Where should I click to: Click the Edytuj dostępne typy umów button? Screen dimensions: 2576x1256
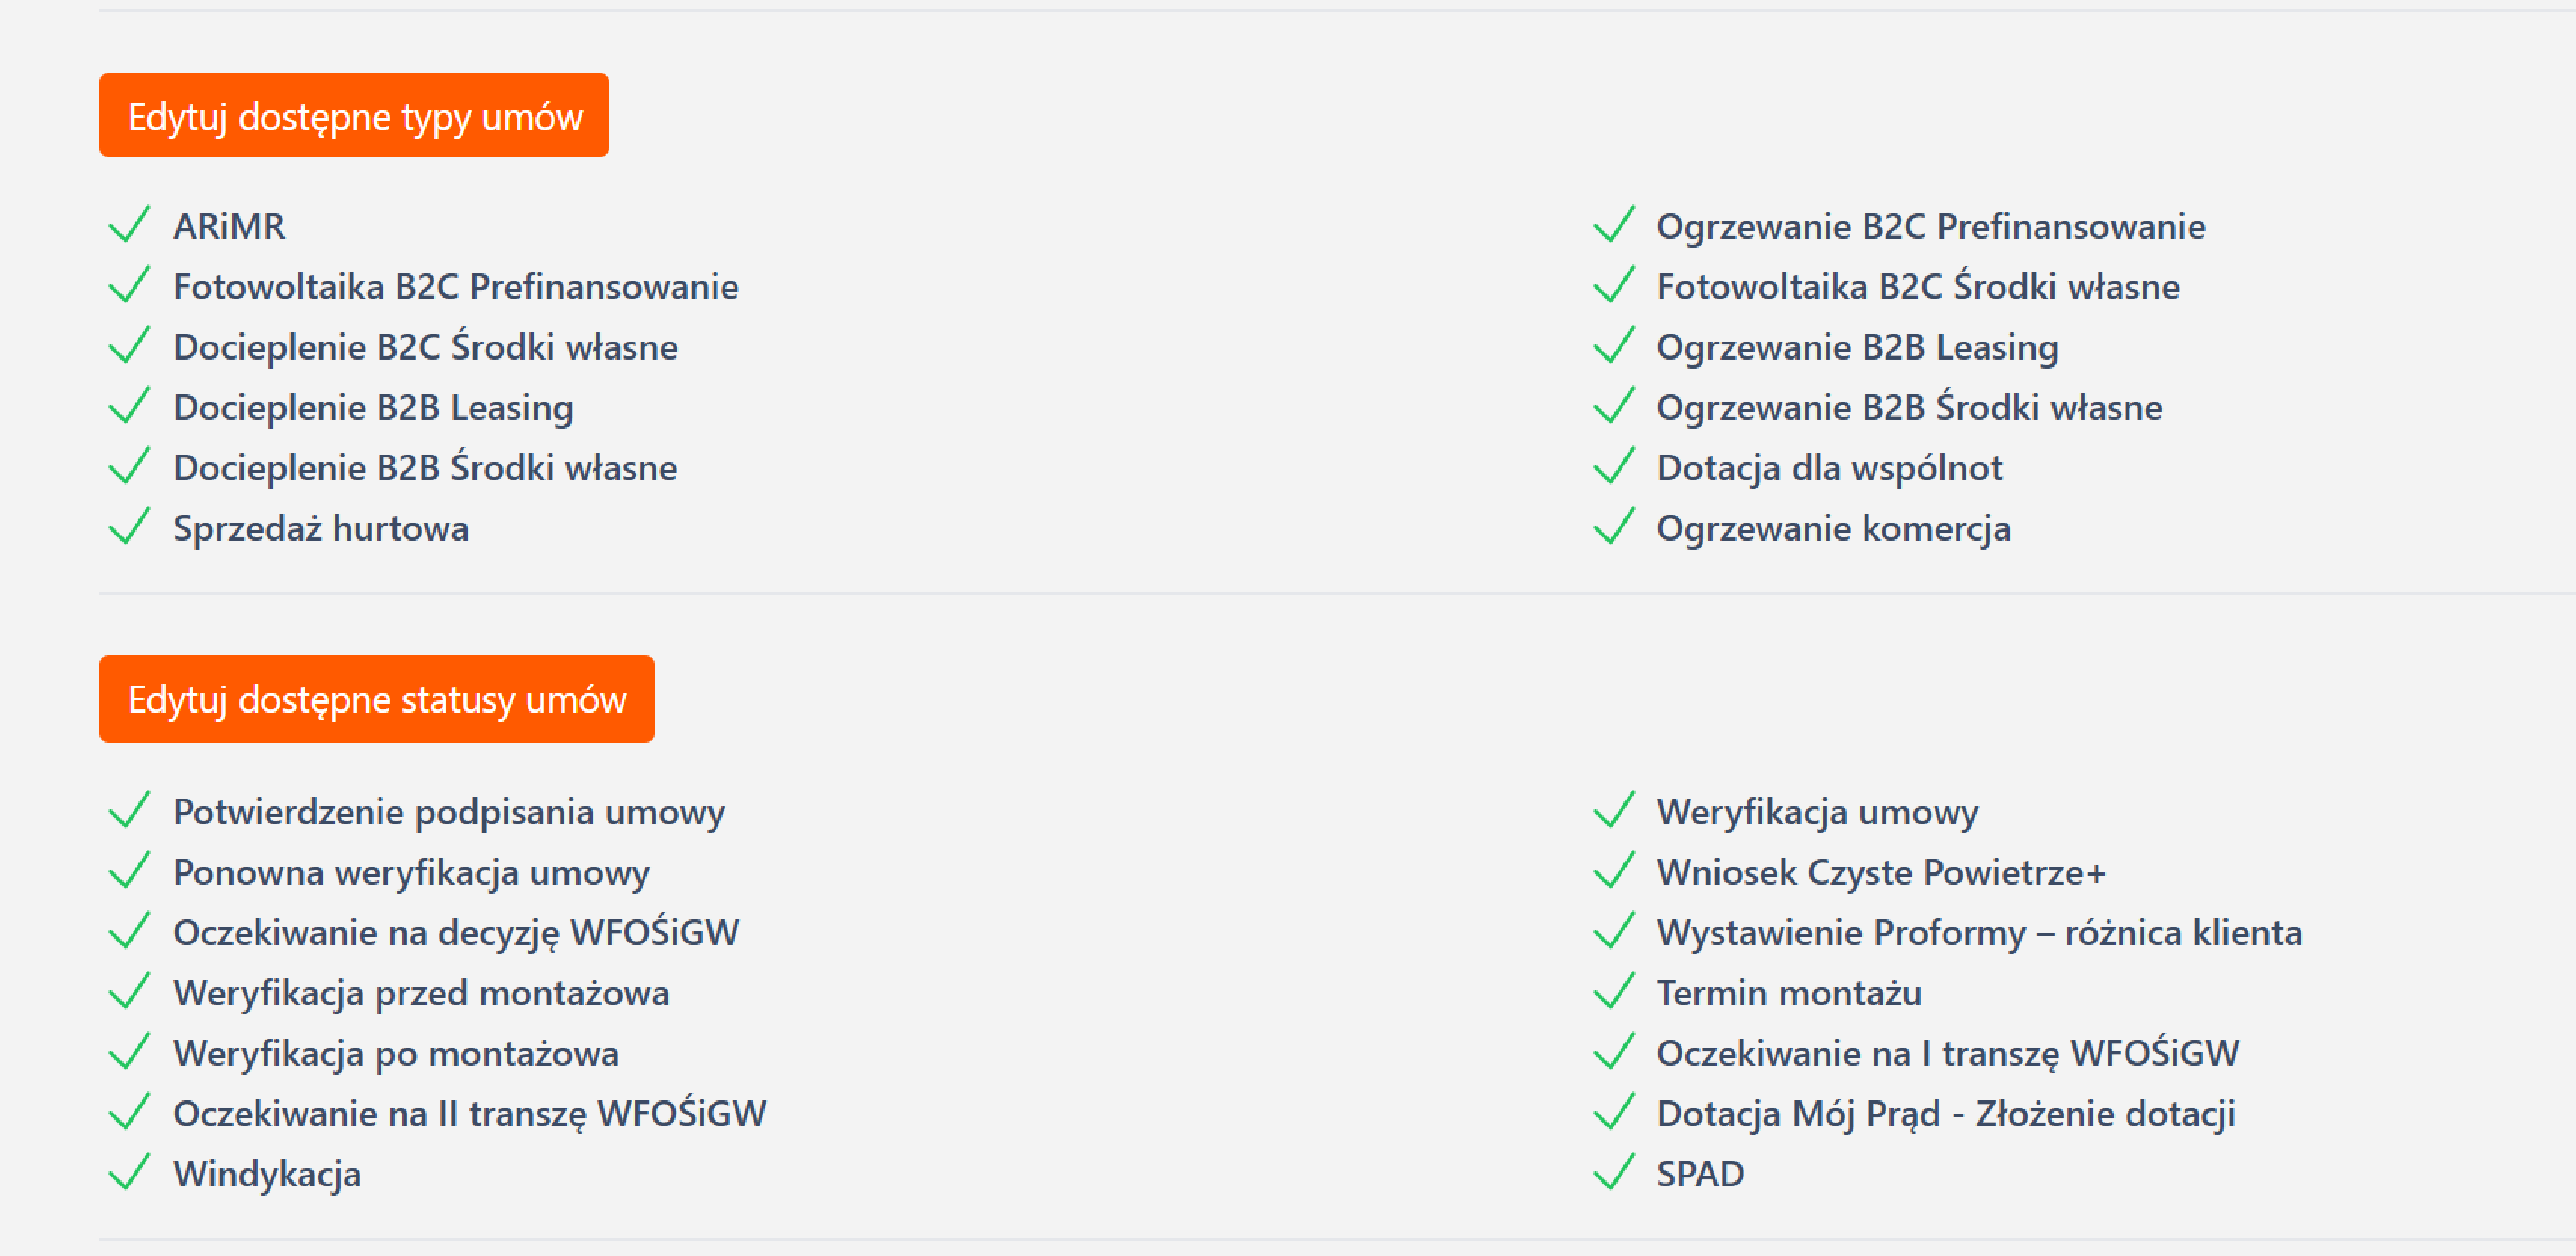[x=353, y=116]
